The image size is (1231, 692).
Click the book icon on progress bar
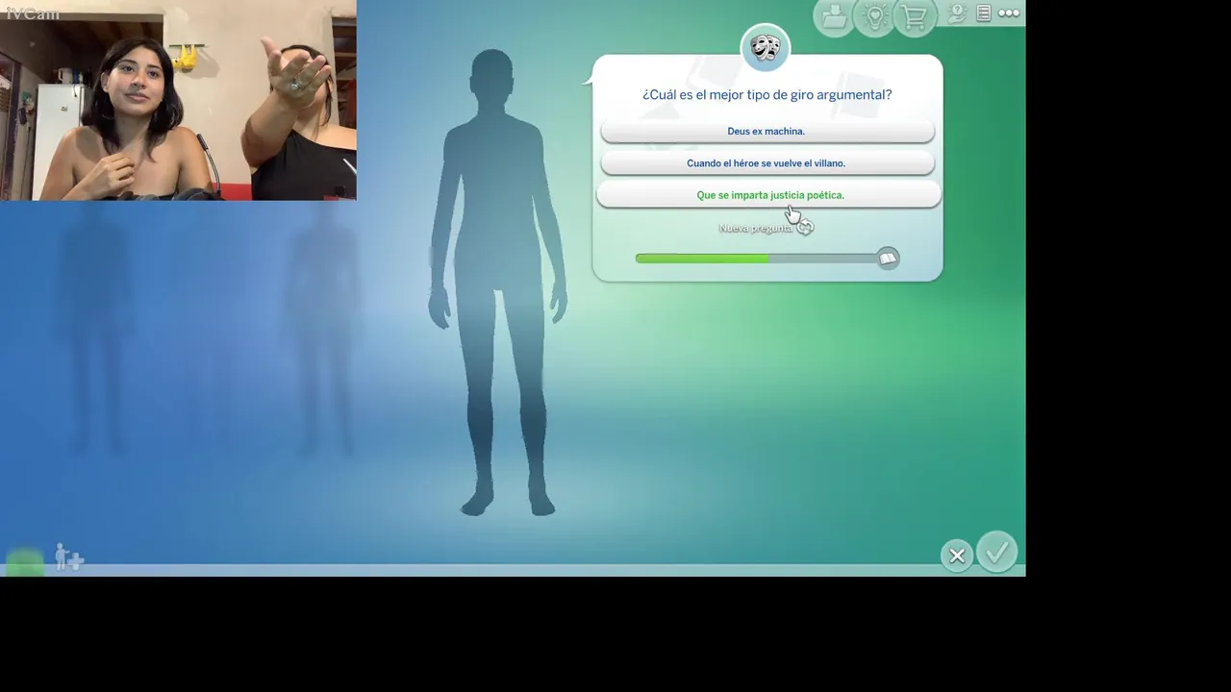tap(888, 258)
